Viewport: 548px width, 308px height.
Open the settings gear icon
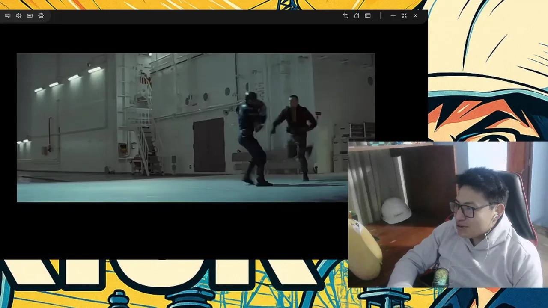click(x=41, y=15)
